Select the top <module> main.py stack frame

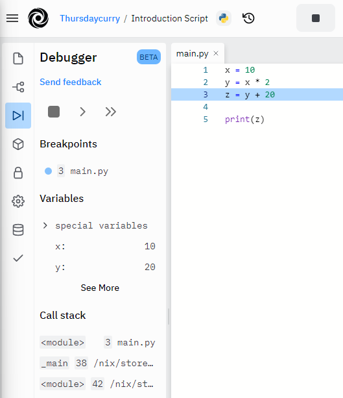pyautogui.click(x=98, y=342)
